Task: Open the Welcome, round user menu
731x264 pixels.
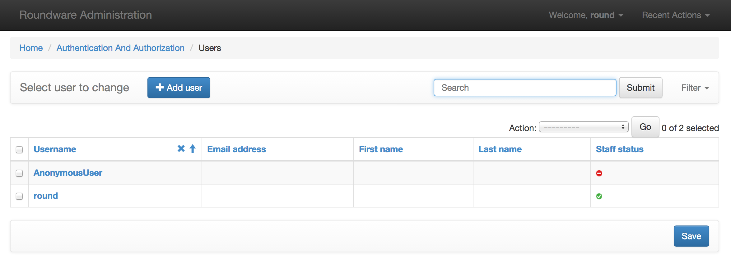Action: tap(586, 15)
